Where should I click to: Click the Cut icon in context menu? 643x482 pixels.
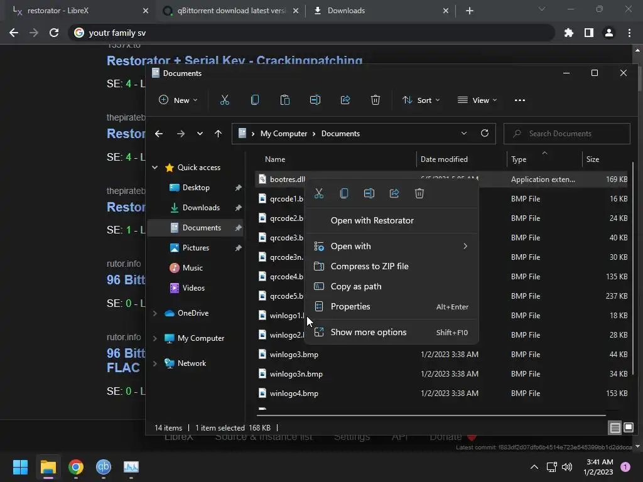click(x=318, y=193)
